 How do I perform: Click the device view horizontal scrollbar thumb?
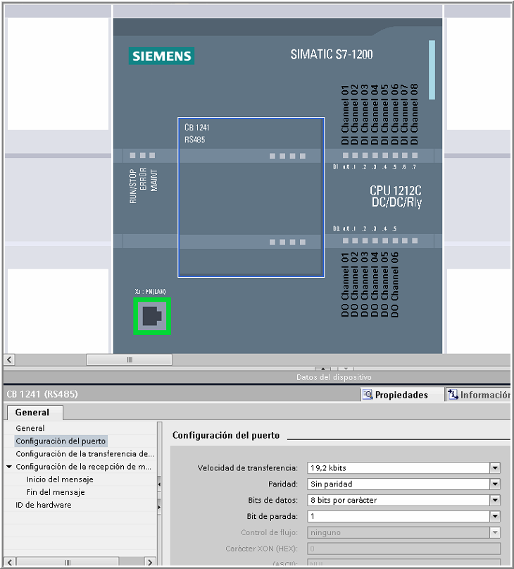click(129, 360)
